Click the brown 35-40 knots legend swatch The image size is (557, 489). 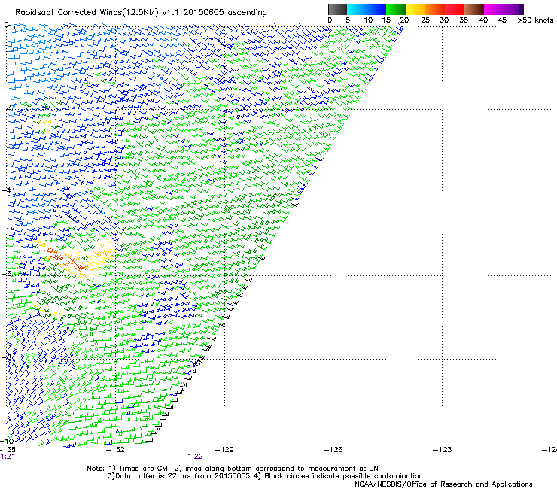474,9
